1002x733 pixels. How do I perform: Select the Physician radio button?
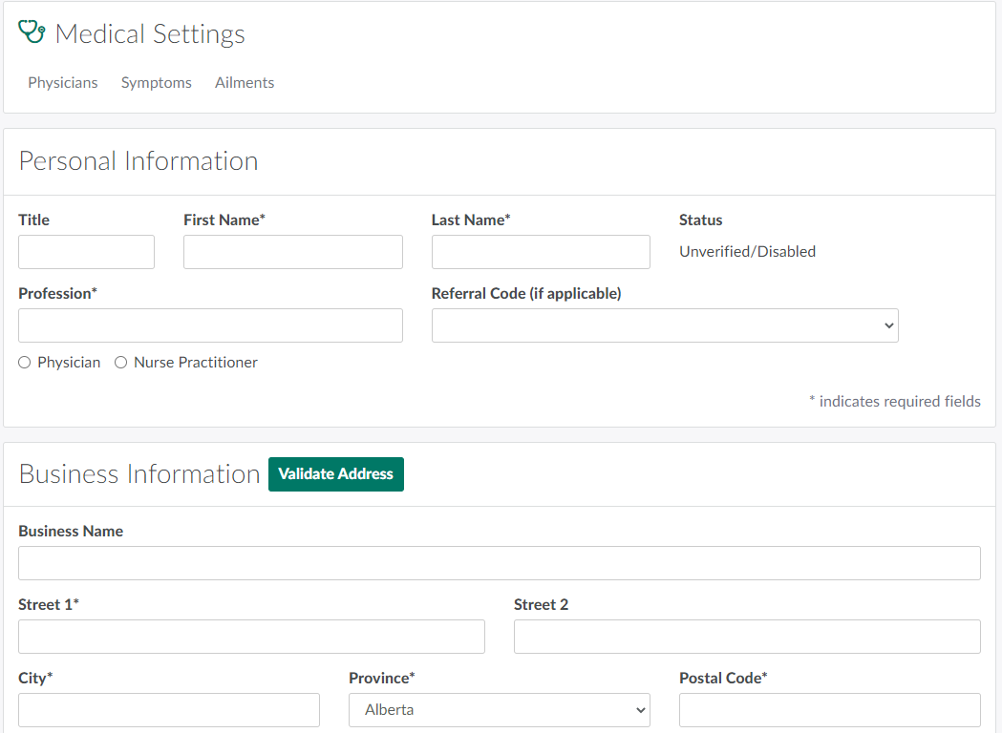[25, 363]
